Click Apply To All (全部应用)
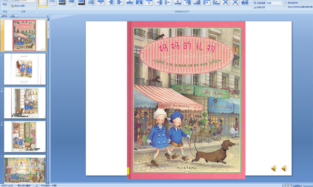Image resolution: width=313 pixels, height=187 pixels. coord(259,7)
